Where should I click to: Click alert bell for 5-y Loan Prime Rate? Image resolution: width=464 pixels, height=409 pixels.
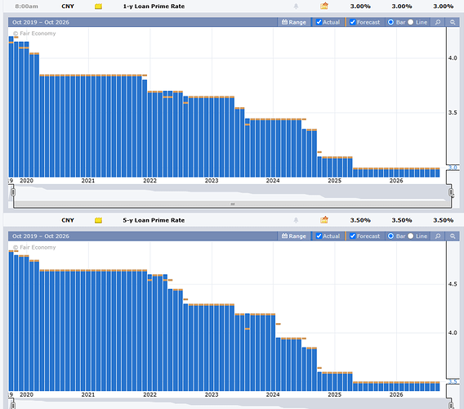point(296,220)
